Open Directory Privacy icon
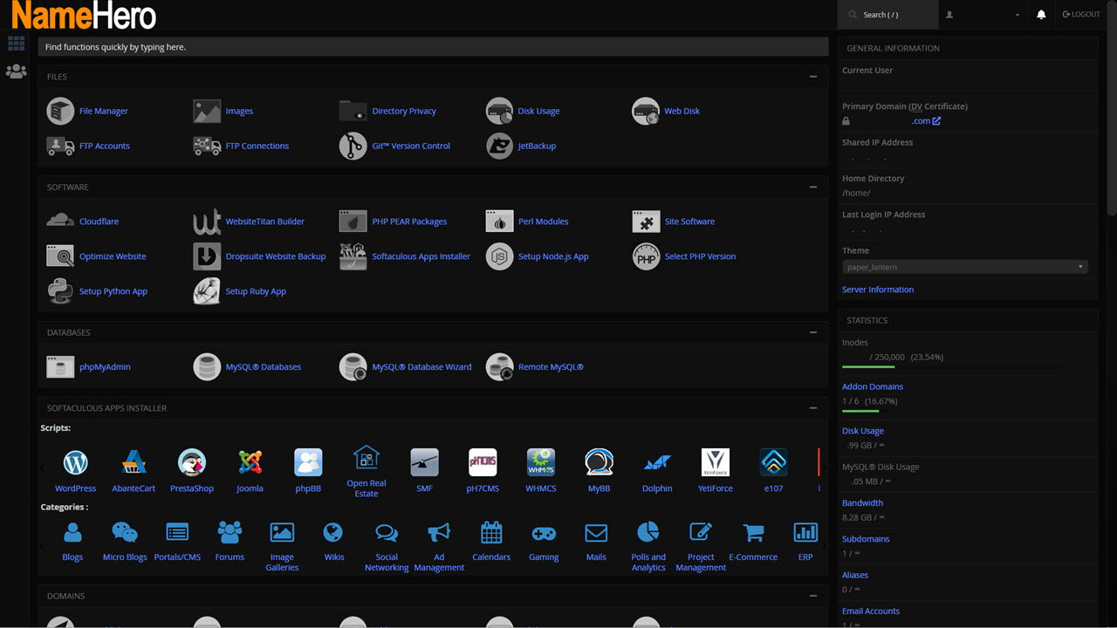The width and height of the screenshot is (1117, 628). [353, 111]
